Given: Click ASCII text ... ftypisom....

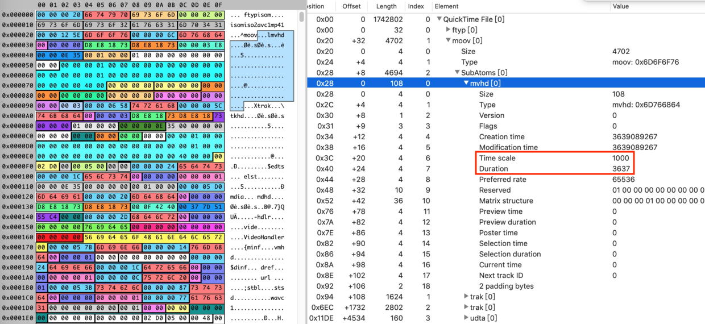Looking at the screenshot, I should 258,15.
